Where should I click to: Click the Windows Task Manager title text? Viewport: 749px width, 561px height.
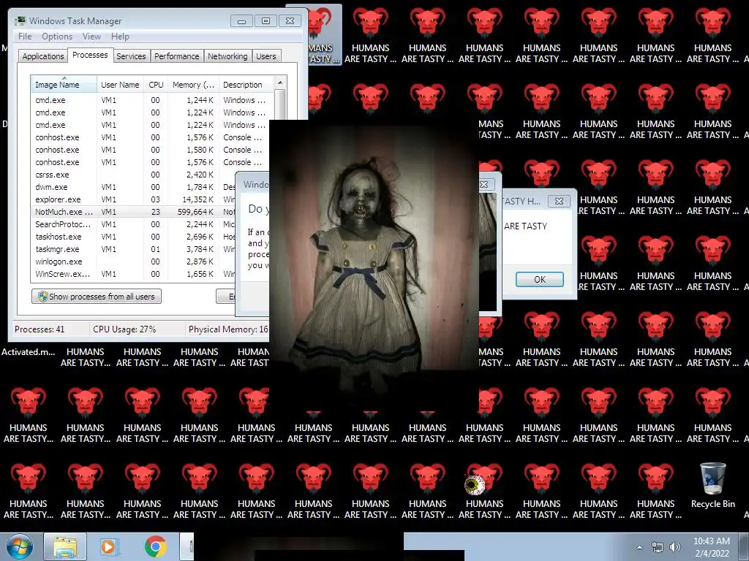[x=75, y=21]
